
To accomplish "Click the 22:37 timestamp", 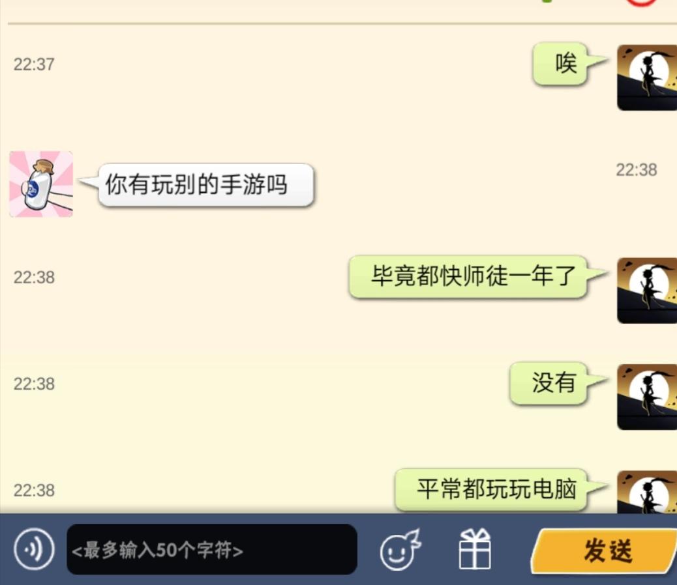I will (x=34, y=64).
